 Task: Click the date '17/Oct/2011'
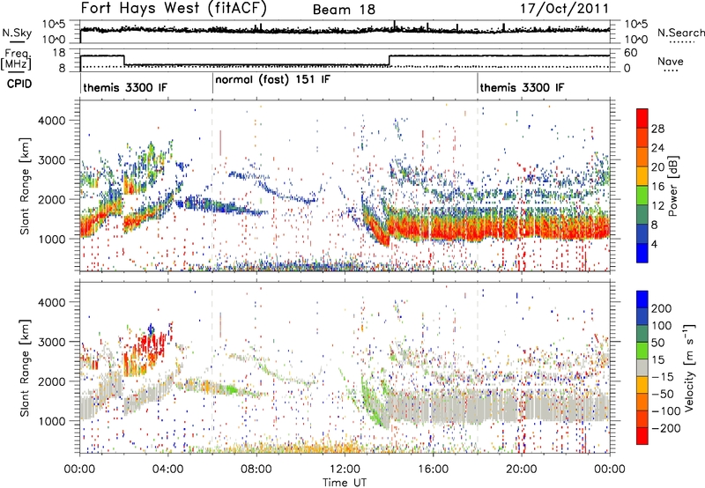[565, 9]
